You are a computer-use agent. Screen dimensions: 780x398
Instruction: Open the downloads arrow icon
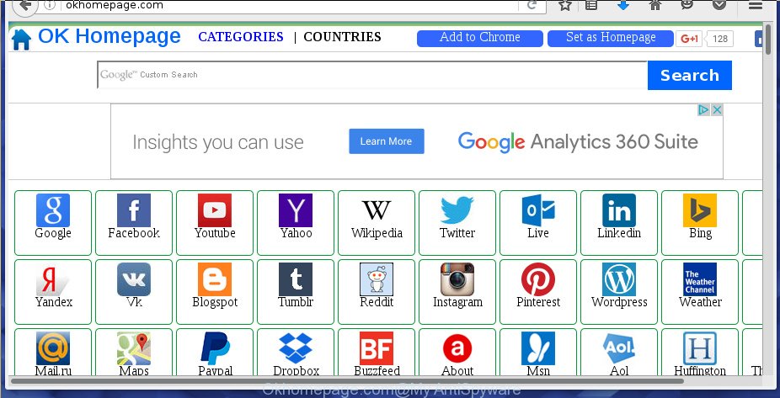point(623,5)
